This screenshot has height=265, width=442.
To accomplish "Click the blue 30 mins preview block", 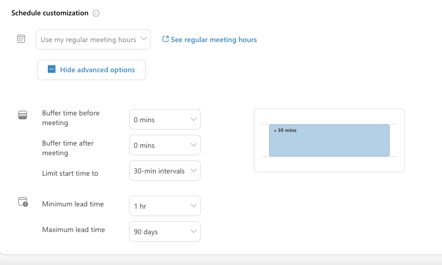I will 329,140.
